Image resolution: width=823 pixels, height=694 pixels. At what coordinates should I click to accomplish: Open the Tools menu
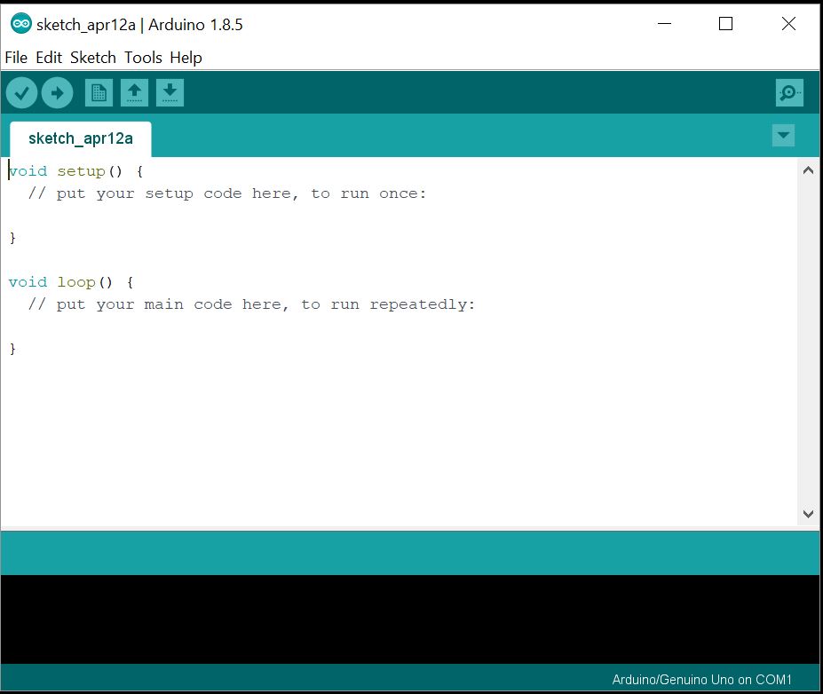pyautogui.click(x=143, y=57)
